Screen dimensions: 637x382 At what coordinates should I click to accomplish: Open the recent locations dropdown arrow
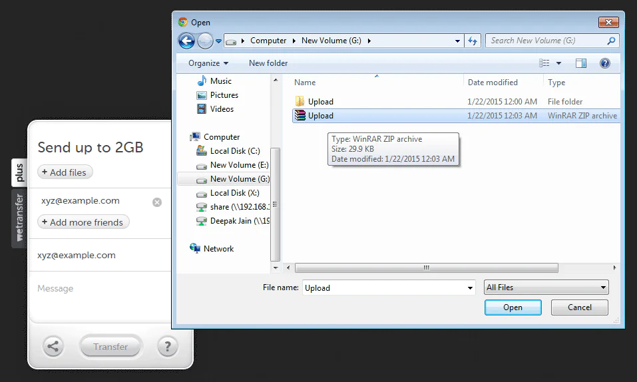pos(218,41)
